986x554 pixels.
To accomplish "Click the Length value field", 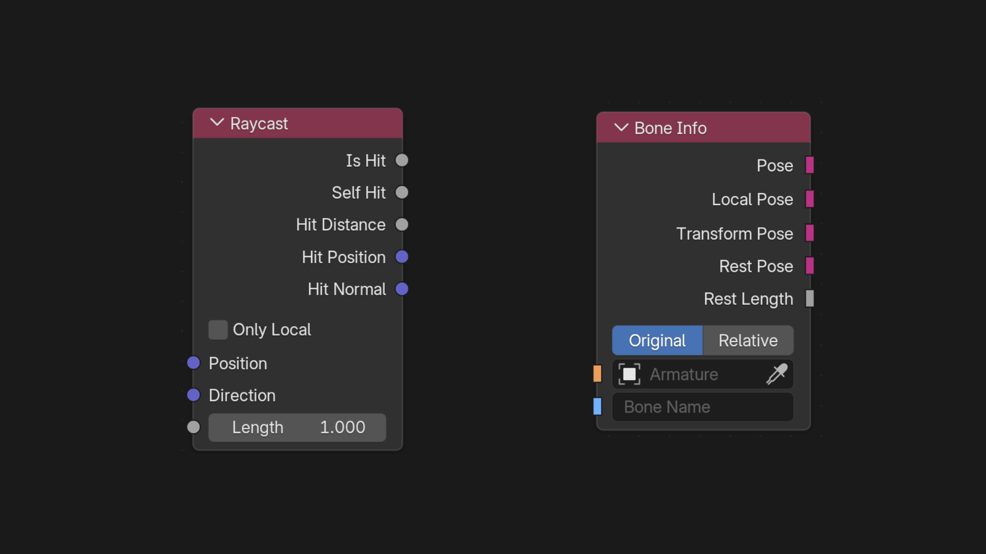I will 297,427.
